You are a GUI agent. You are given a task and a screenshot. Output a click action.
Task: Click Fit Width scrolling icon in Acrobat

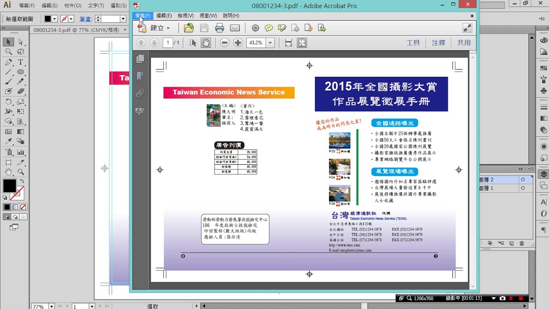click(x=288, y=42)
